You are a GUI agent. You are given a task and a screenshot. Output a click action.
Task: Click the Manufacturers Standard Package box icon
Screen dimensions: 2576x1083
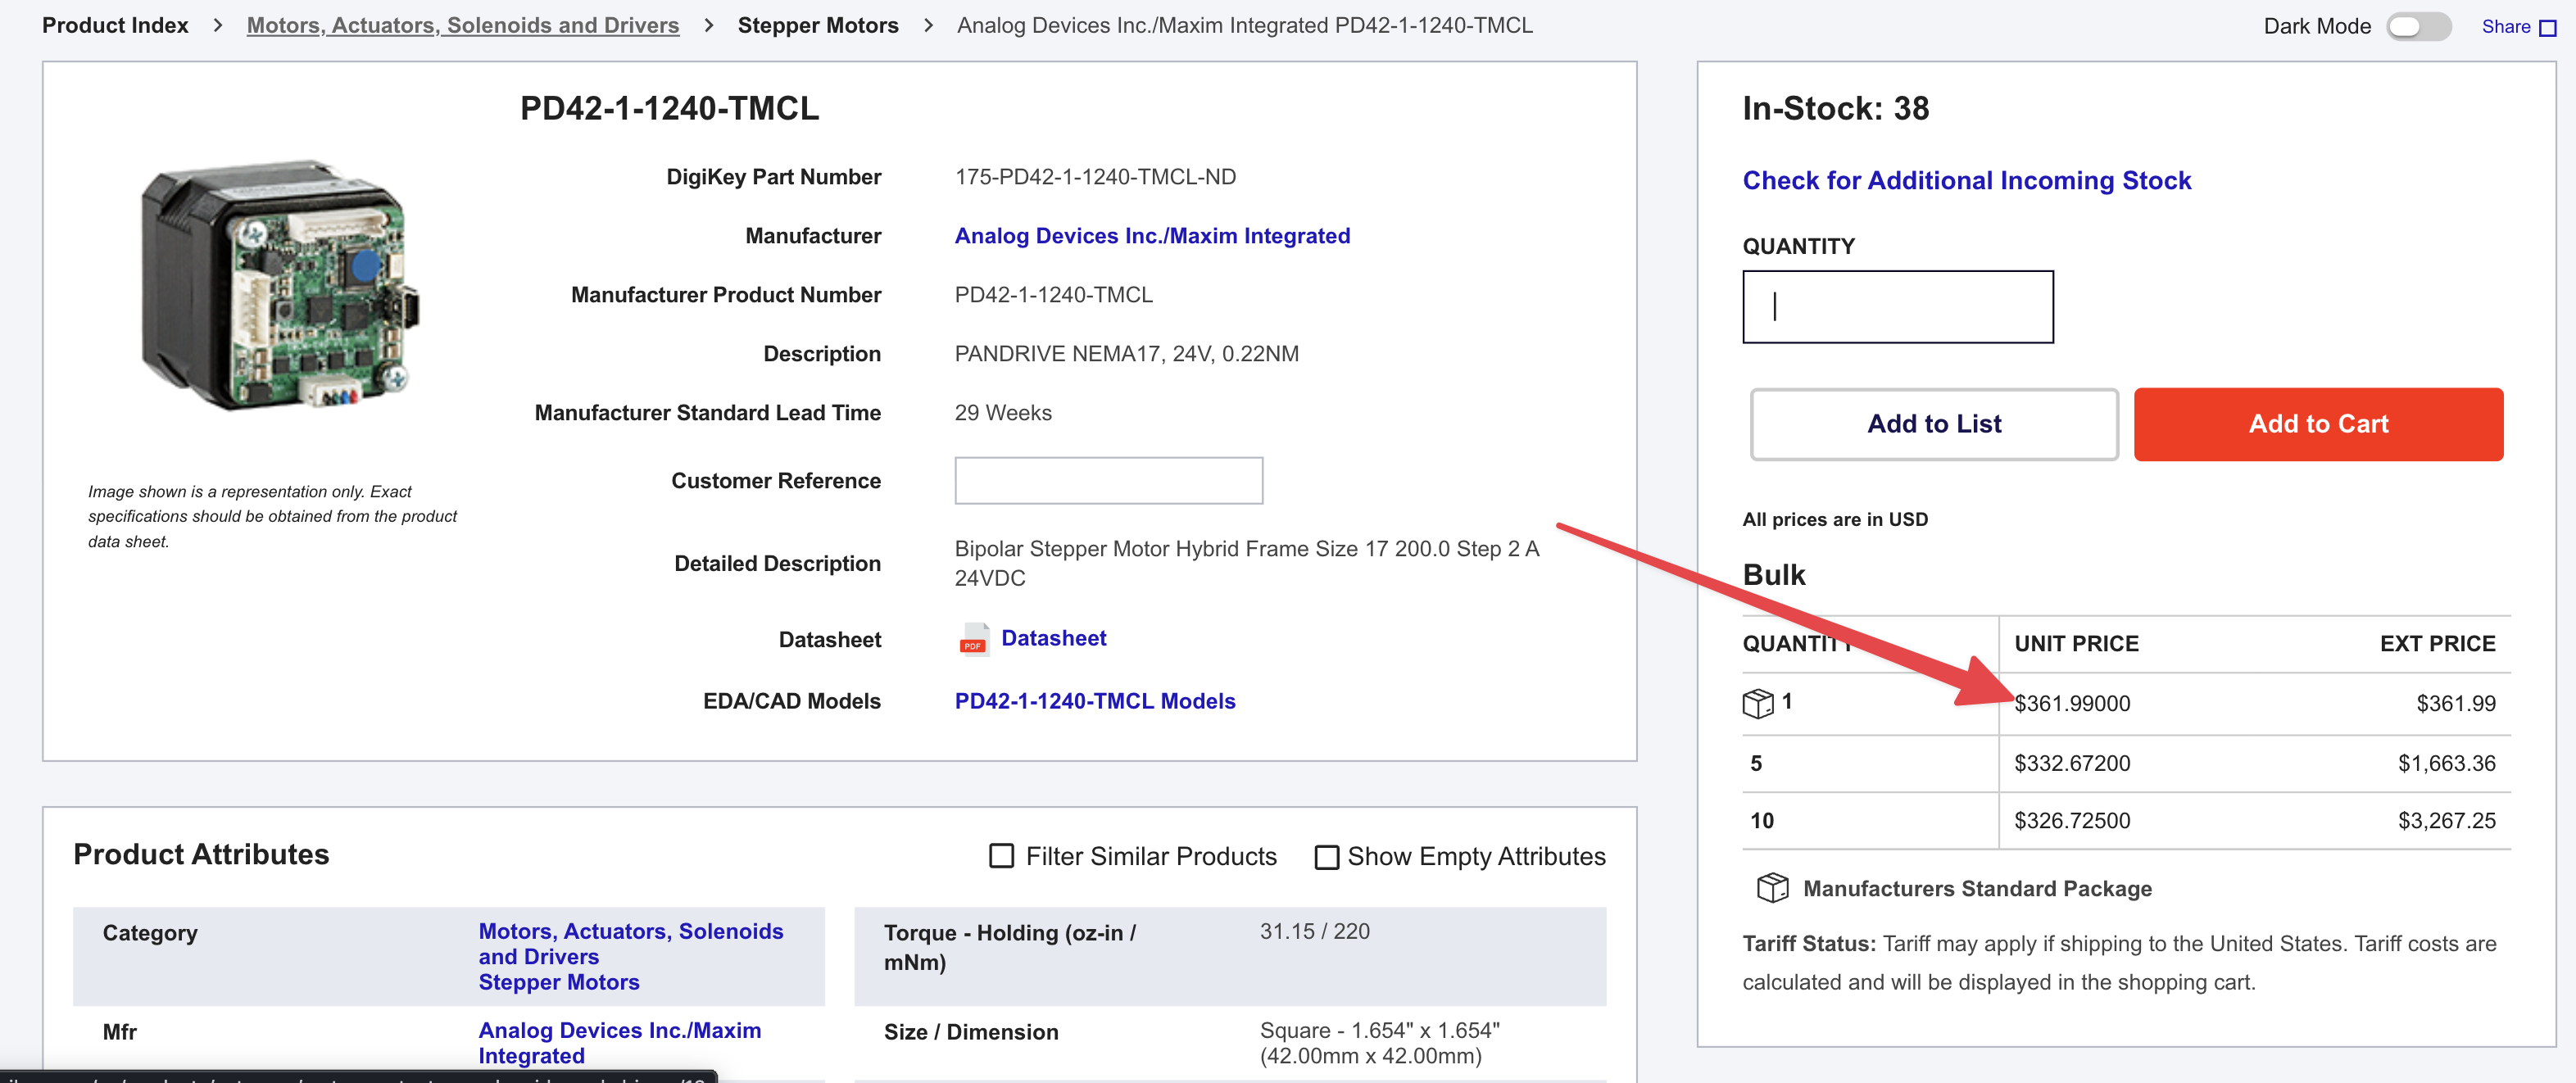pyautogui.click(x=1772, y=887)
